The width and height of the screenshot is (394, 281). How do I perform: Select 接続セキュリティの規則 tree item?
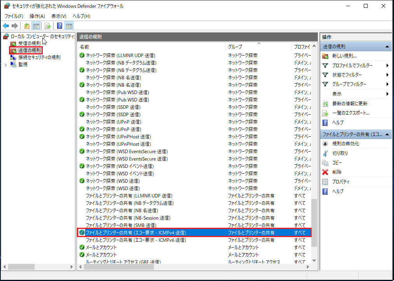39,57
